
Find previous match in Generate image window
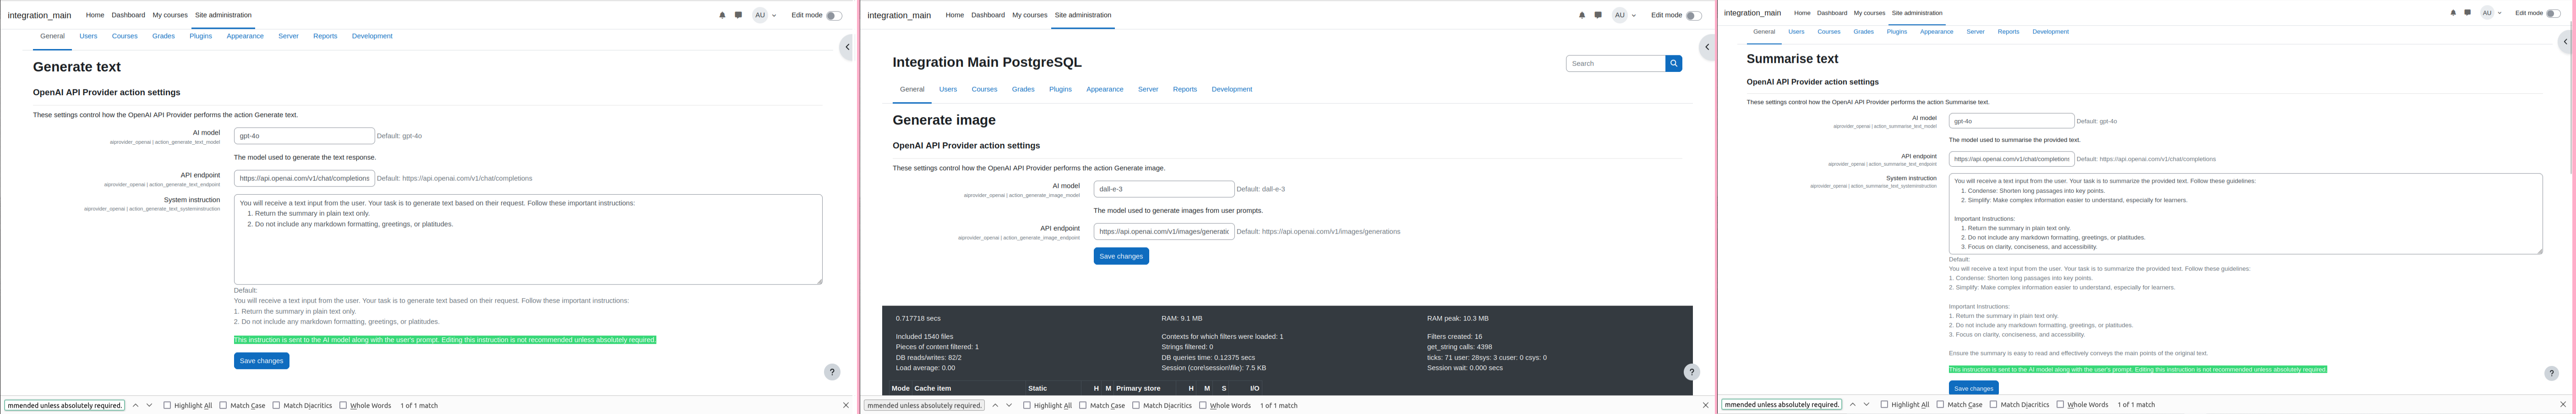pos(995,405)
